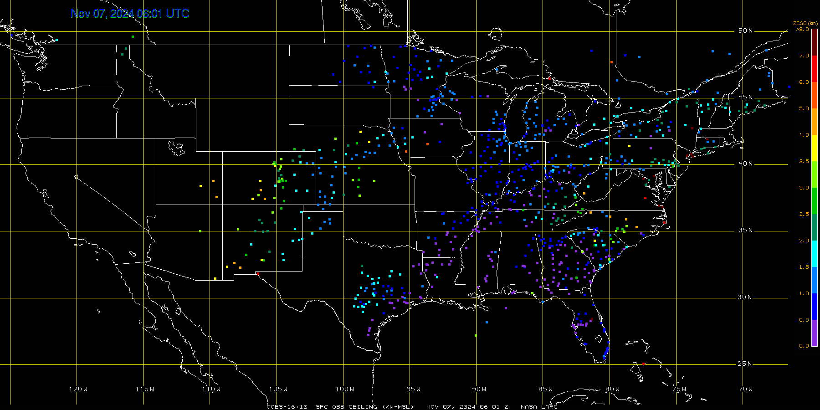Click the 'SFC OBS CEILING (KM-MSL)' footer text
Viewport: 820px width, 410px height.
pyautogui.click(x=365, y=407)
